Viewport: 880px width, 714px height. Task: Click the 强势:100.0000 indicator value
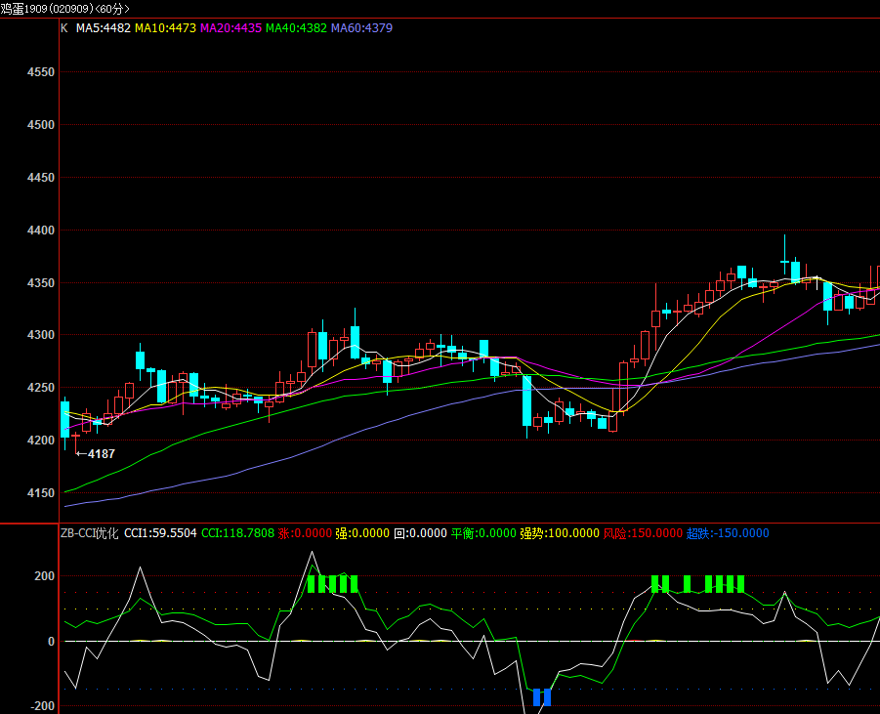(560, 533)
